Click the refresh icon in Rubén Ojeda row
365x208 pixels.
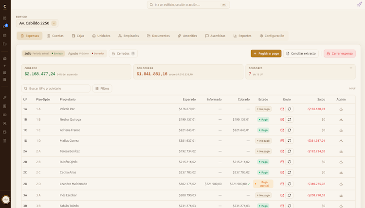[290, 162]
